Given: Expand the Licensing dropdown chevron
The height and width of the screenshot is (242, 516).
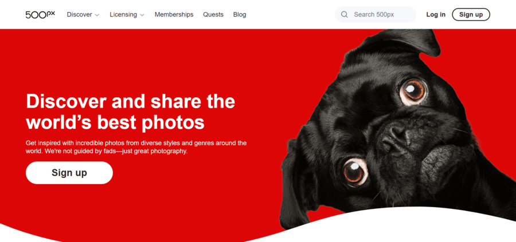Looking at the screenshot, I should [142, 15].
